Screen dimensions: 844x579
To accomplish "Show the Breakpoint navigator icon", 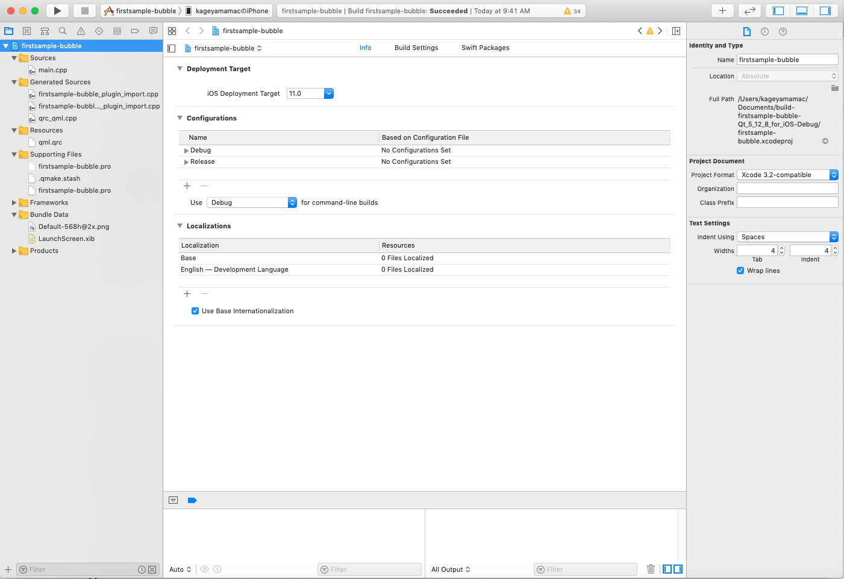I will (x=135, y=31).
